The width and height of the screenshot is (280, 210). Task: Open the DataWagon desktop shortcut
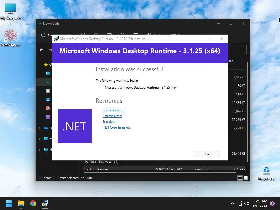coord(11,38)
